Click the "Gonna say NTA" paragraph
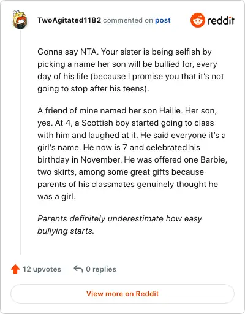 pos(130,70)
